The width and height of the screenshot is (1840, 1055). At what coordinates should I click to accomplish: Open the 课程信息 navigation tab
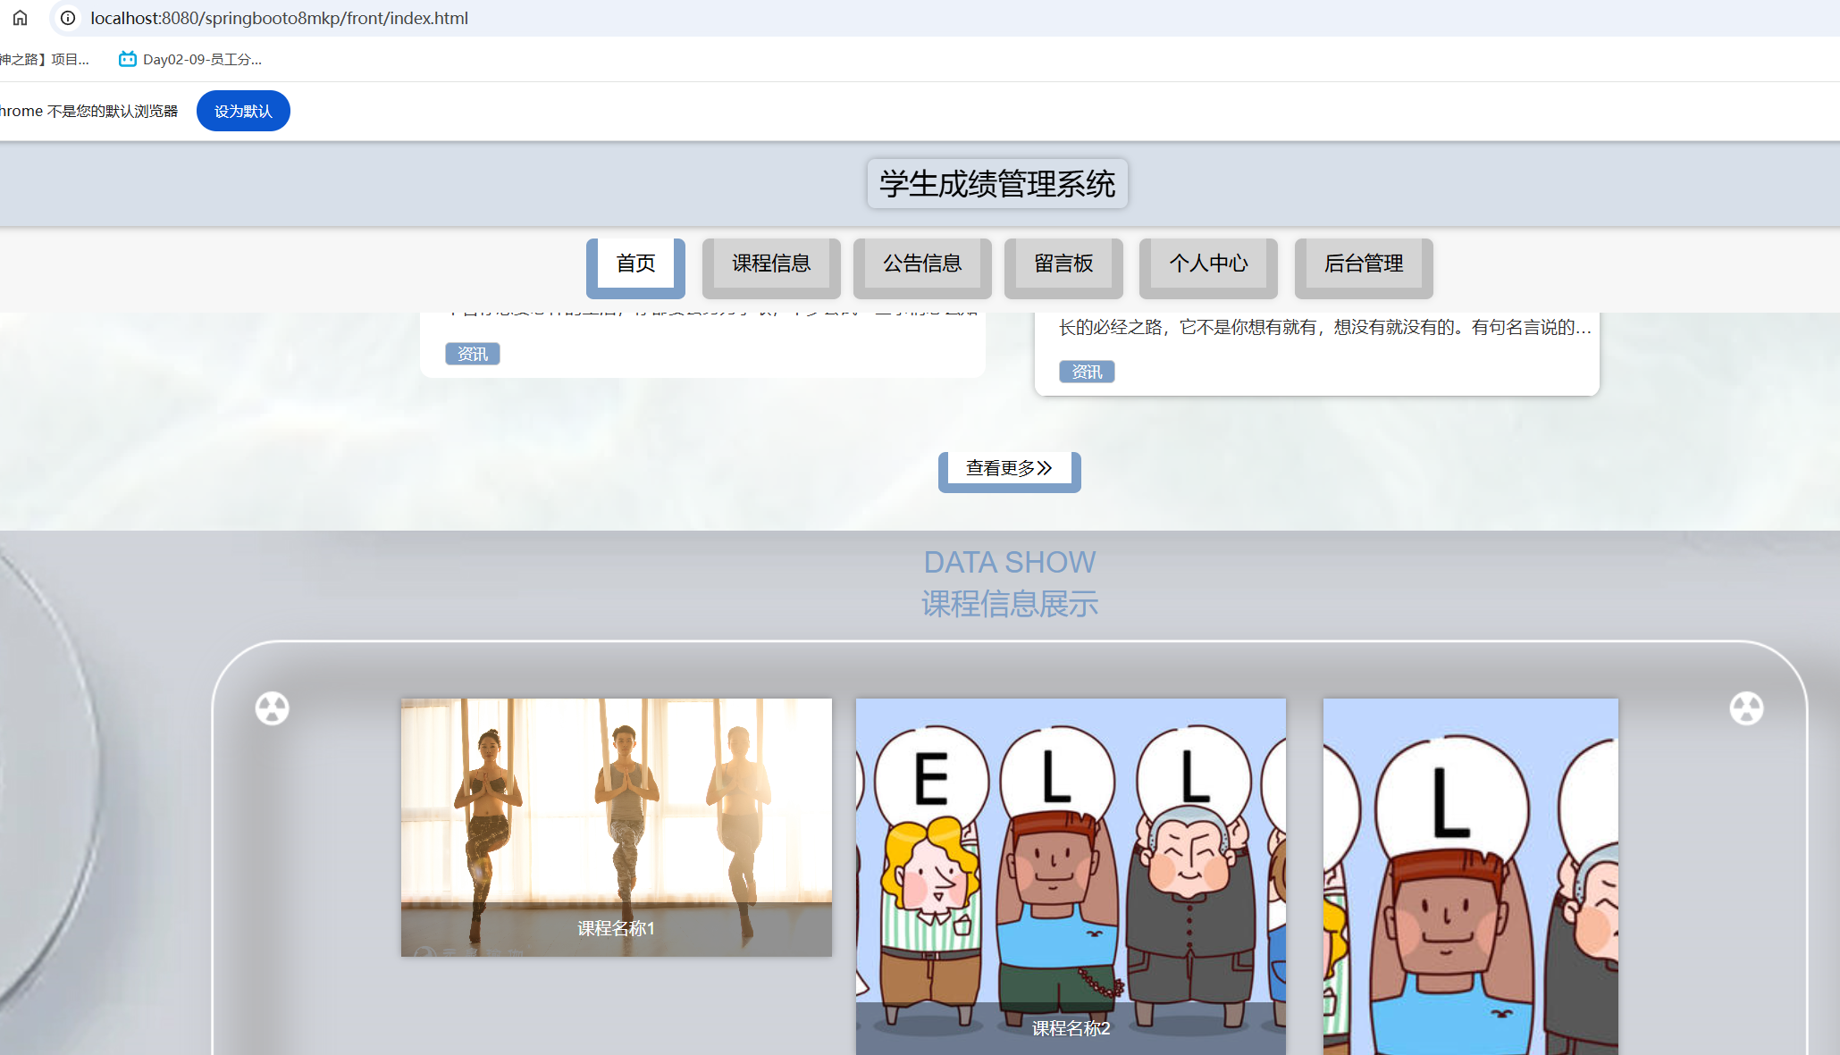click(x=771, y=264)
